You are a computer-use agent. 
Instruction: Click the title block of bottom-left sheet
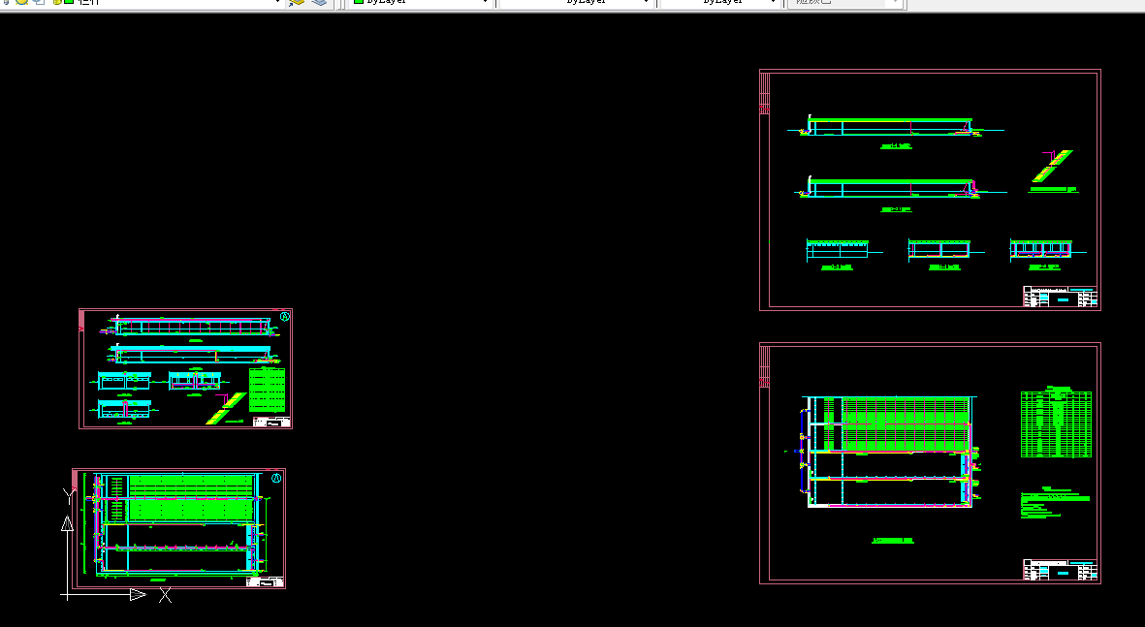265,581
